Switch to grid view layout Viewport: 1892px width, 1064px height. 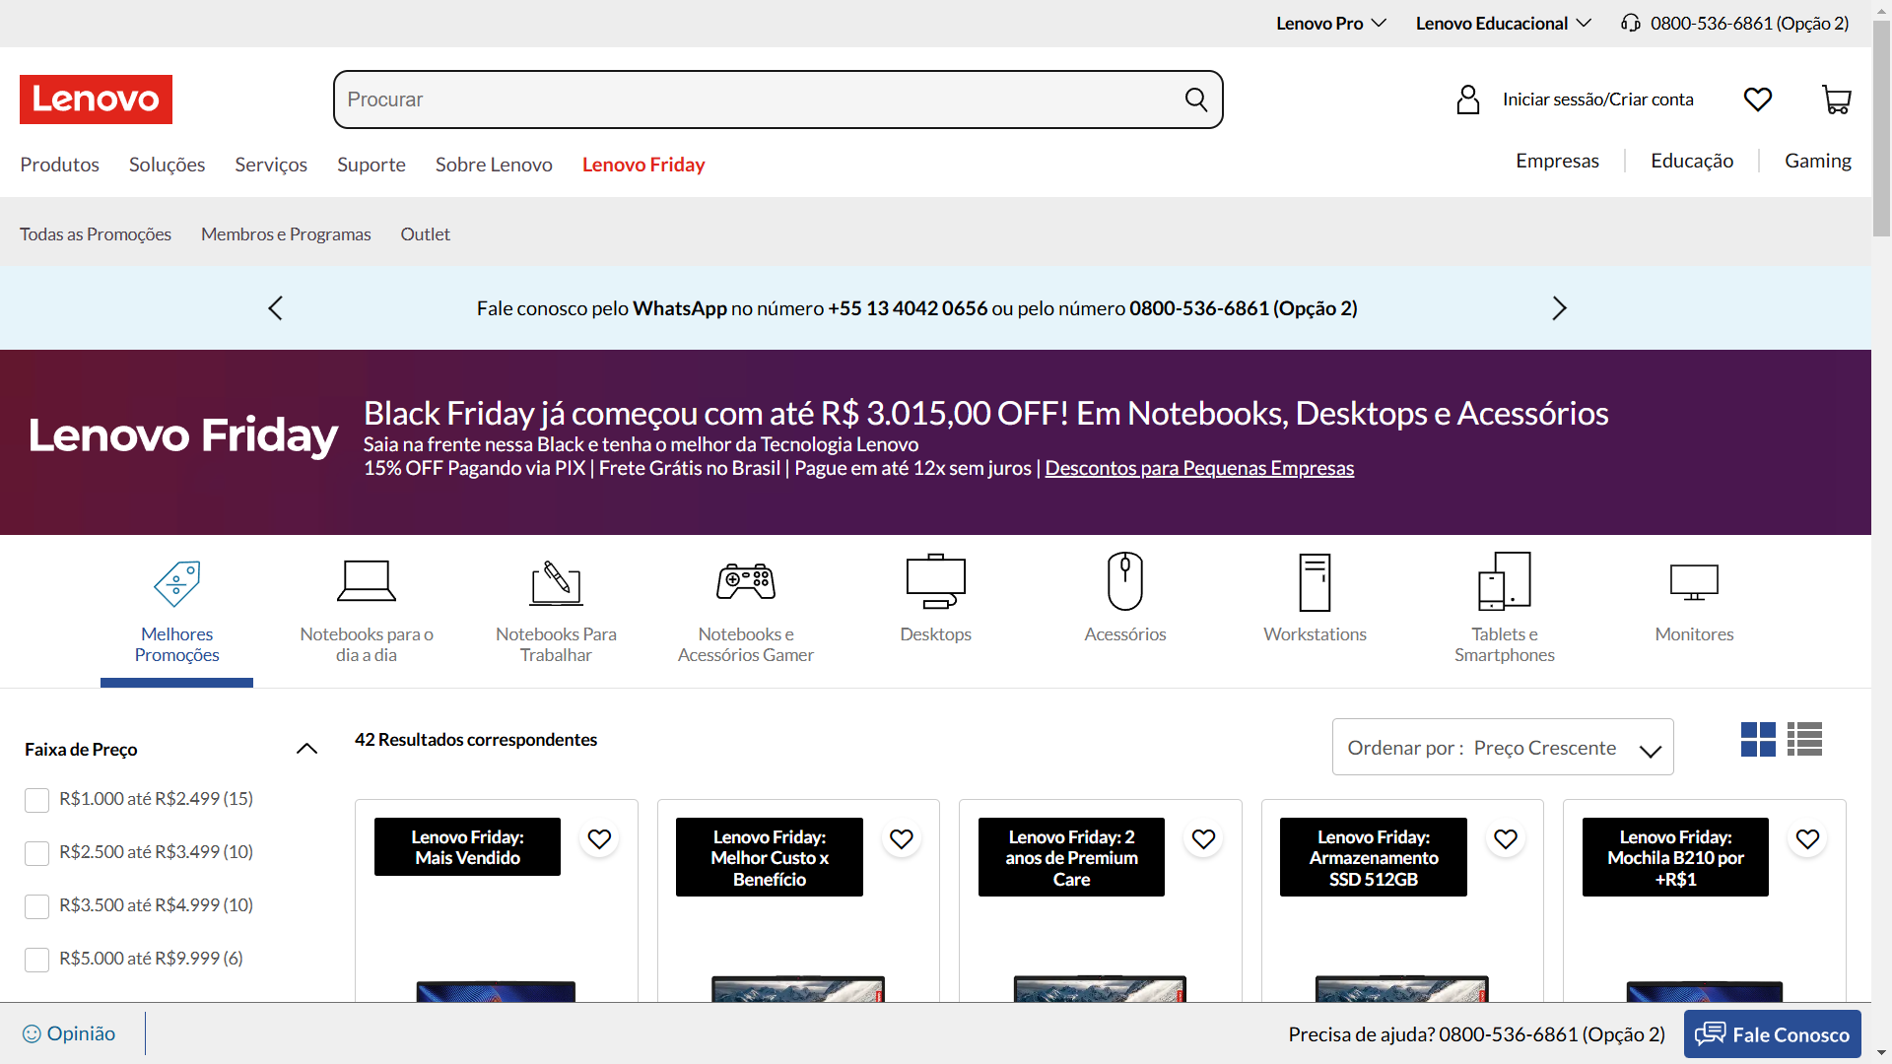[1758, 740]
